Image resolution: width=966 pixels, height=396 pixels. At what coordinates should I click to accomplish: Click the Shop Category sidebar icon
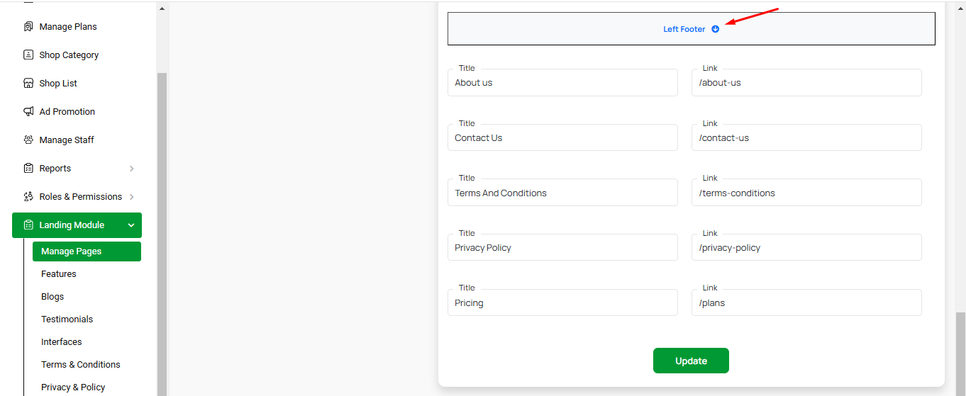[28, 55]
